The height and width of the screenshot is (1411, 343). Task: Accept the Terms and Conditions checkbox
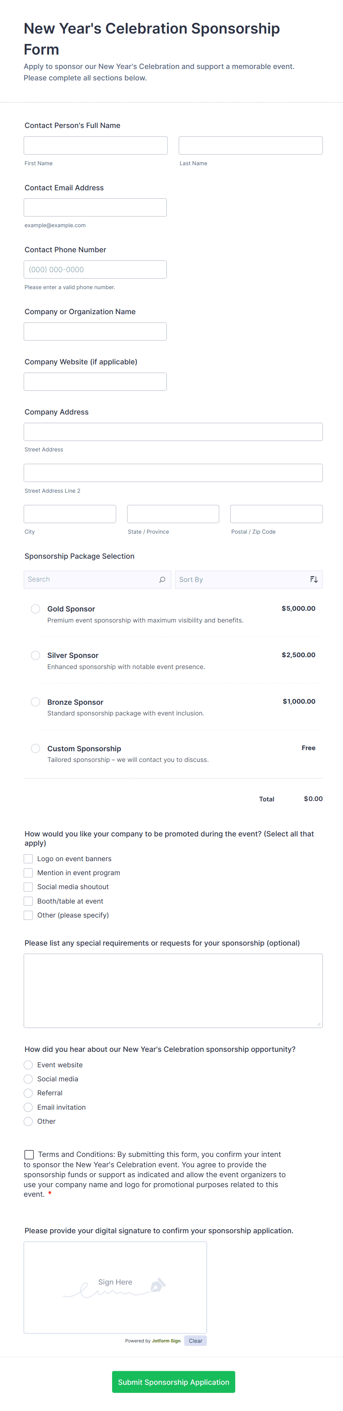click(29, 1155)
